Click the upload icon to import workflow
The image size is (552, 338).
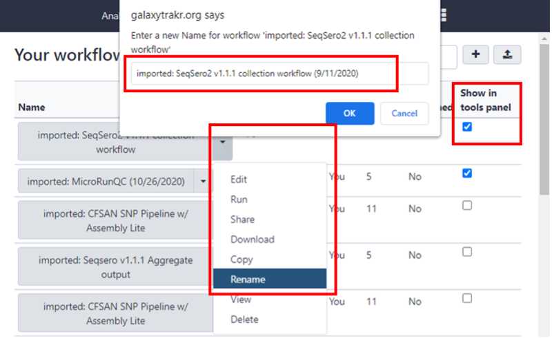tap(507, 56)
